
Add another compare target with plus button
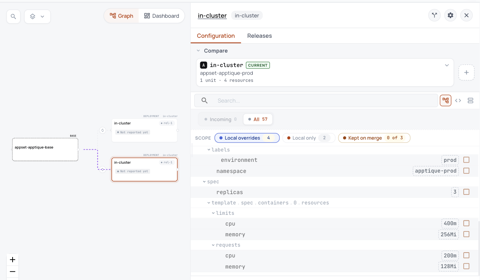[466, 73]
